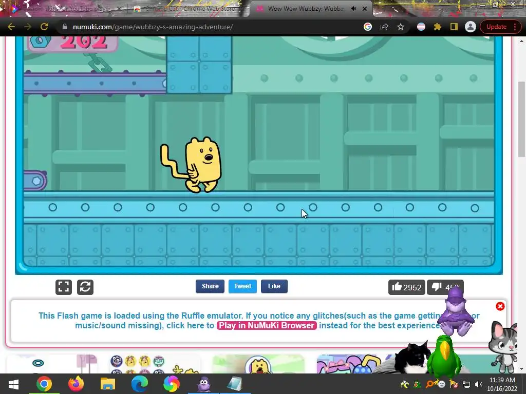
Task: Share this page using the share icon
Action: coord(384,27)
